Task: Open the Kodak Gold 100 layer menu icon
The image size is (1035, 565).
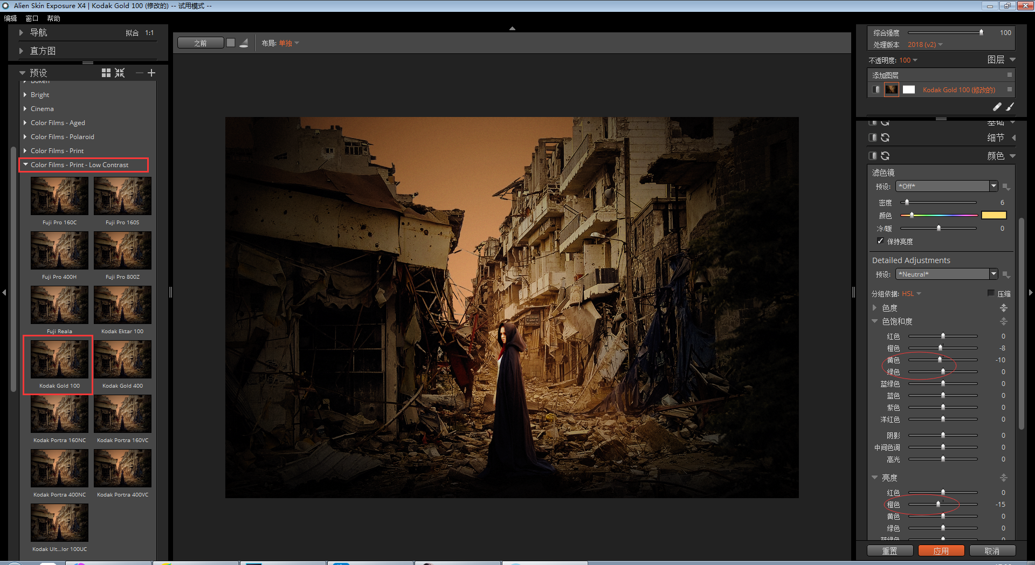Action: [x=1010, y=89]
